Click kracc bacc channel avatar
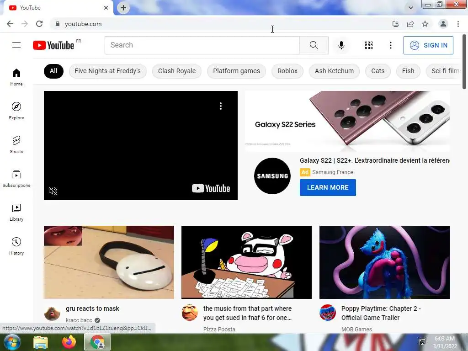Image resolution: width=468 pixels, height=351 pixels. (x=52, y=313)
